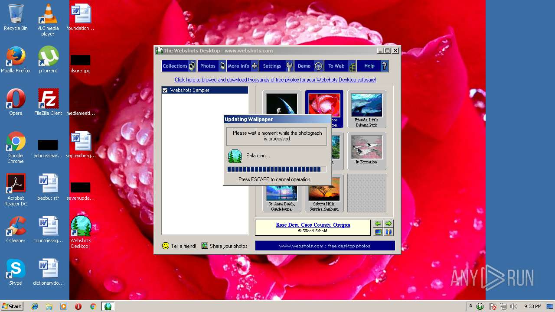
Task: Select the sevenupda... desktop file
Action: tap(80, 191)
